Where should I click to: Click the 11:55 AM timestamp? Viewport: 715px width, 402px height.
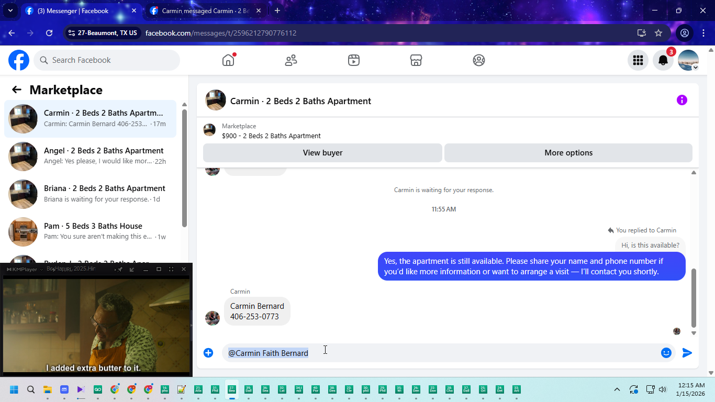(x=444, y=209)
